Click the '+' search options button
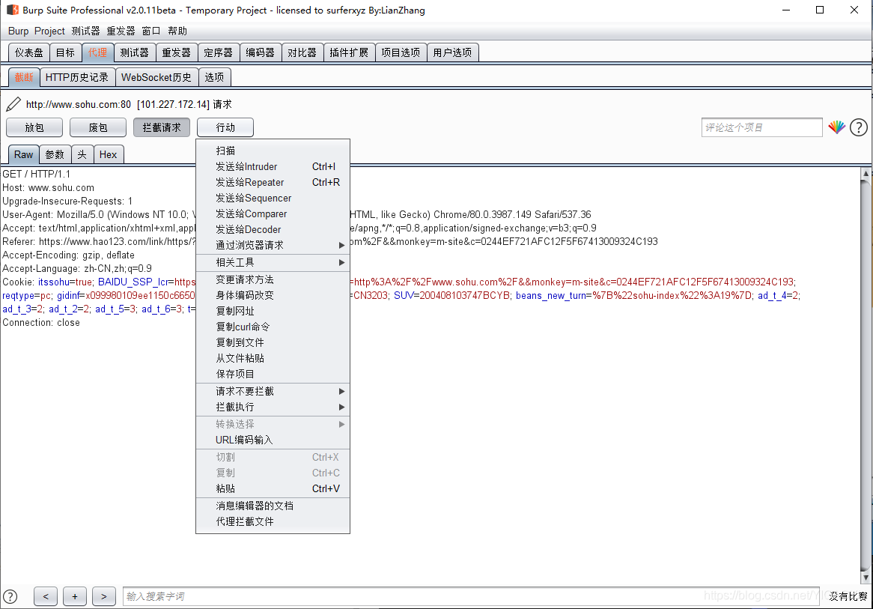Viewport: 873px width, 609px height. pos(75,596)
